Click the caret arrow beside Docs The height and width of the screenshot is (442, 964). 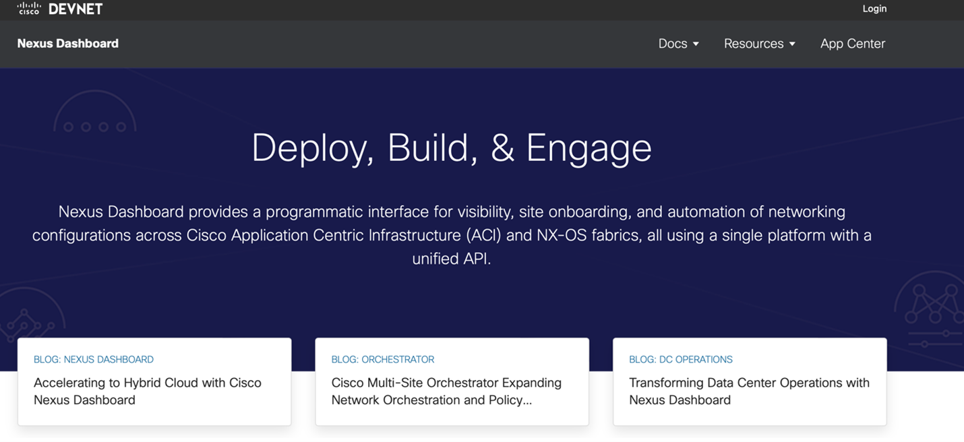pyautogui.click(x=696, y=44)
